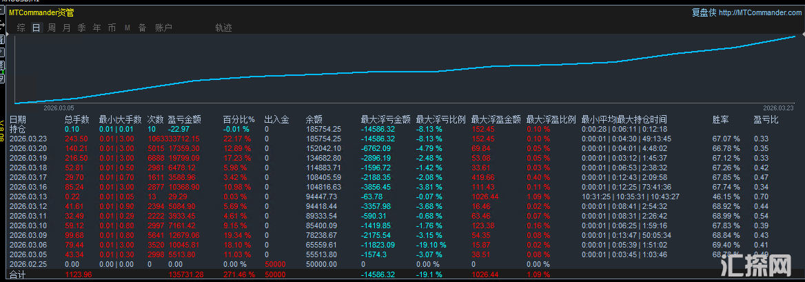805x282 pixels.
Task: Open the 周 weekly tab
Action: pos(51,28)
